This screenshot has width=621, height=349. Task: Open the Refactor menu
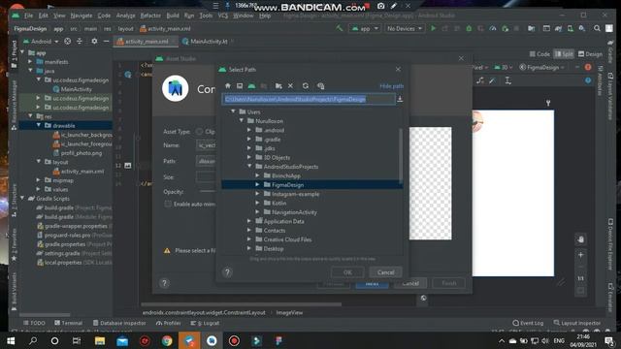[150, 16]
